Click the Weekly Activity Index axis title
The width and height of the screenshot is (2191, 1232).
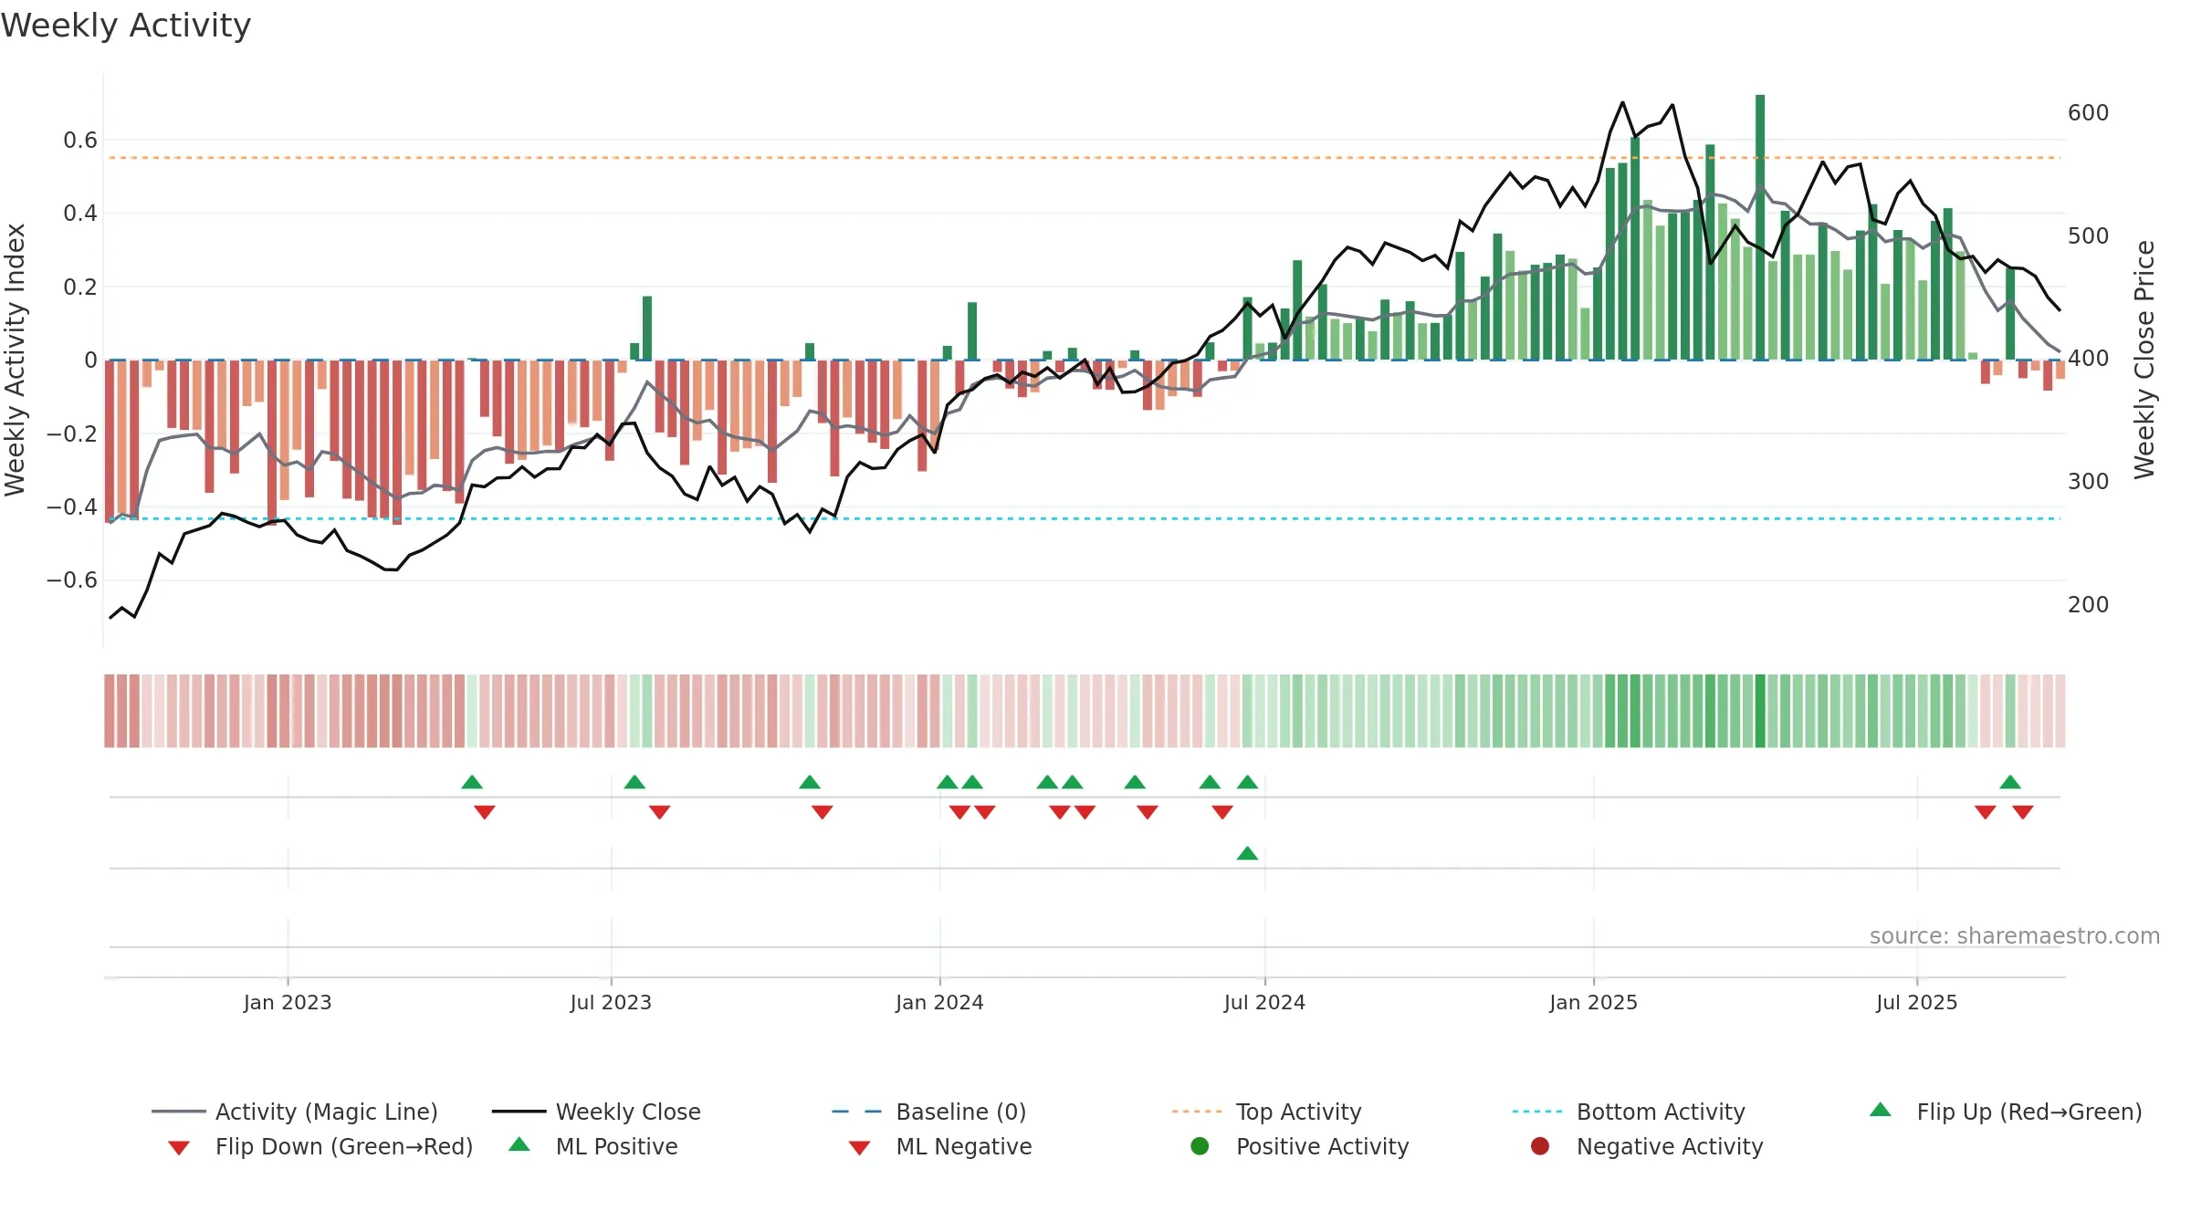pos(15,360)
